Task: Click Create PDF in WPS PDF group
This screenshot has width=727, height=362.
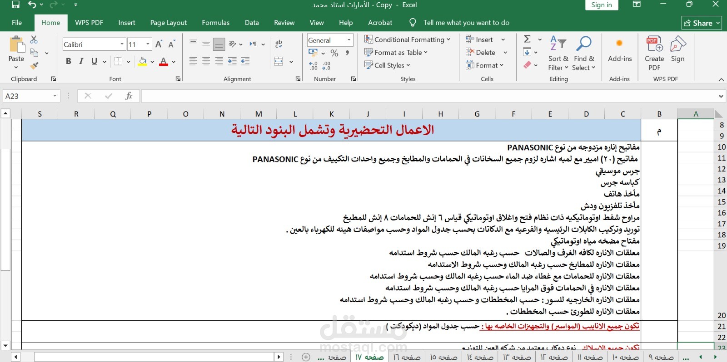Action: pos(654,53)
